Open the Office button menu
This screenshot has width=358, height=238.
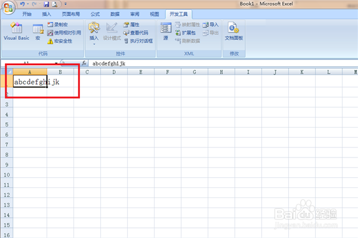point(8,8)
